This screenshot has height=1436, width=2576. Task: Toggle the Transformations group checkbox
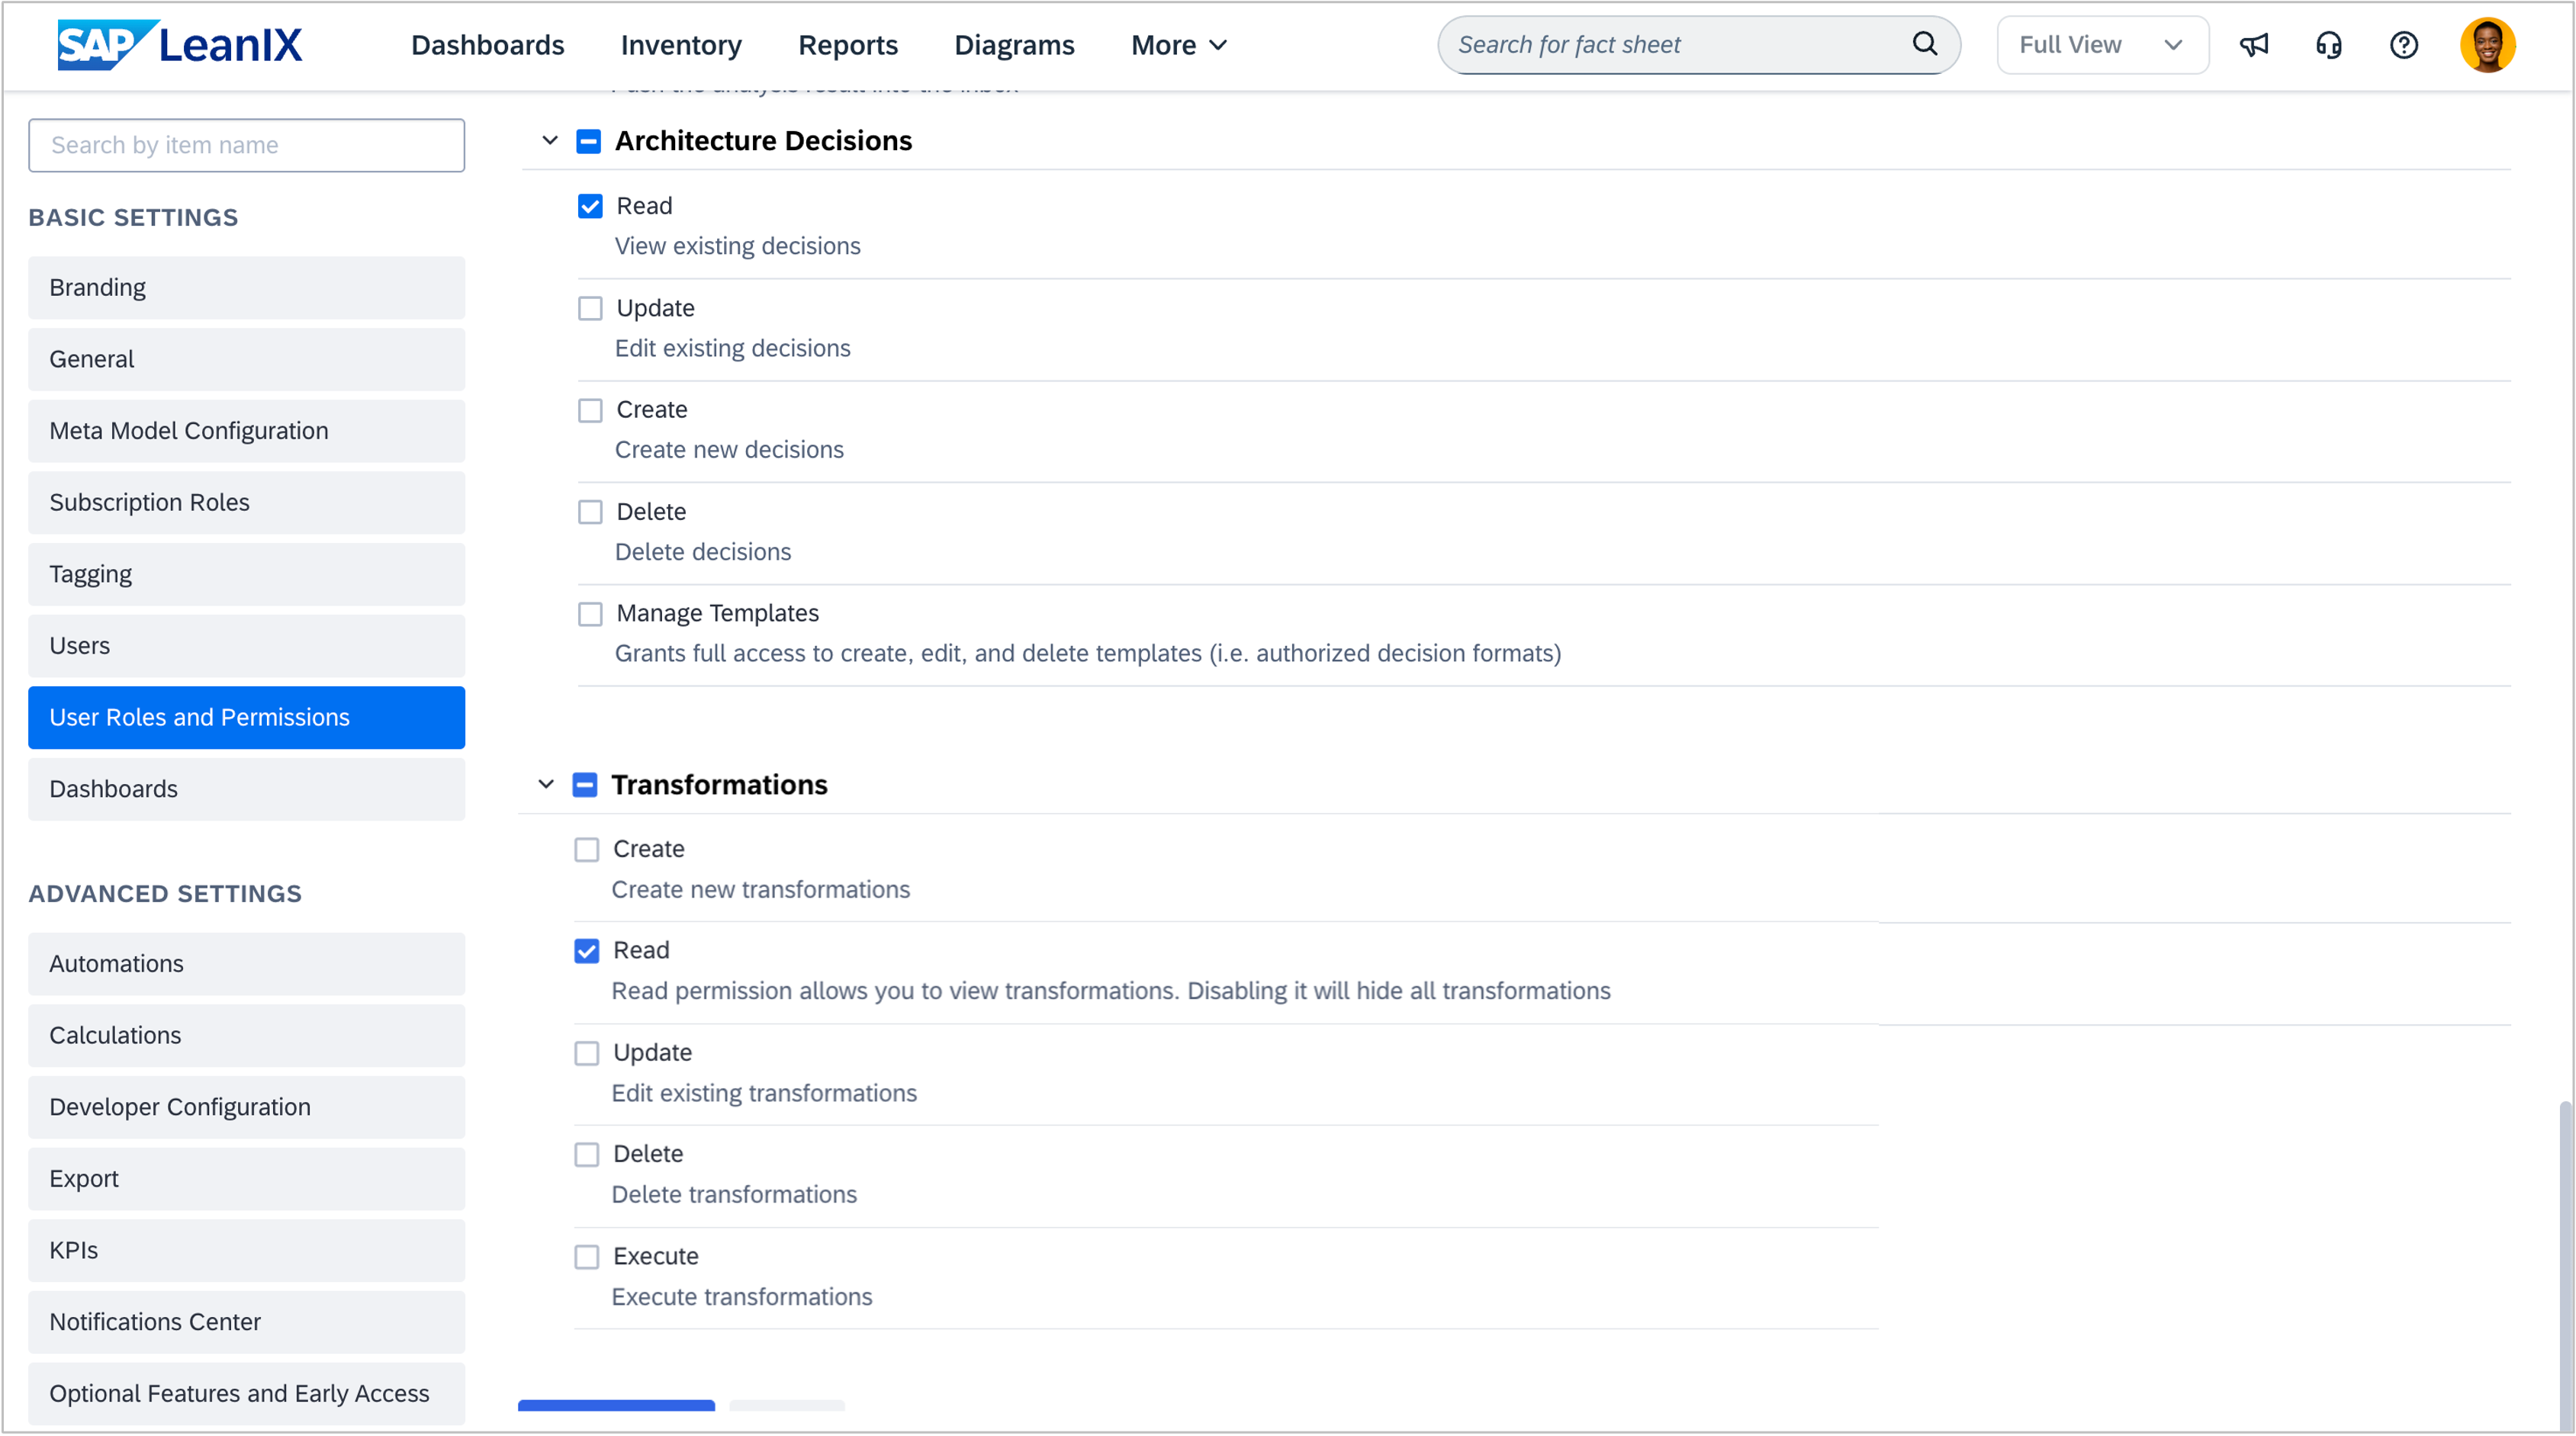(585, 785)
